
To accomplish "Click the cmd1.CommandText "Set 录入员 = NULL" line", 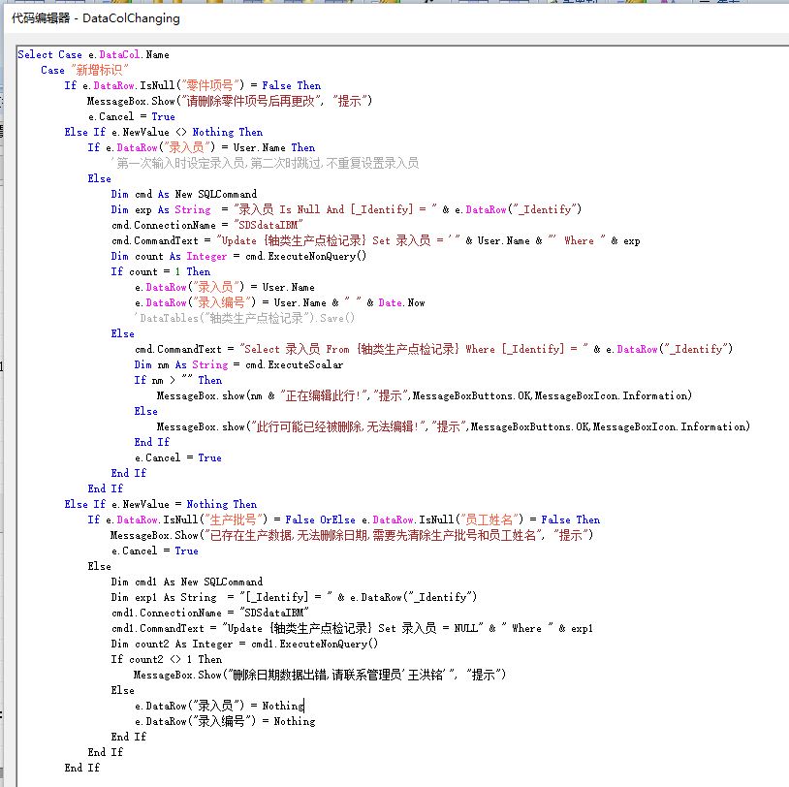I will tap(352, 628).
